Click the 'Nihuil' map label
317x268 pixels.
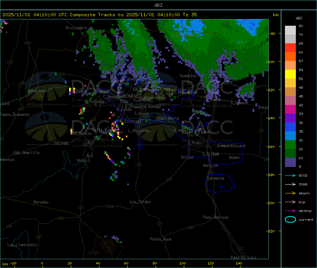tap(83, 161)
